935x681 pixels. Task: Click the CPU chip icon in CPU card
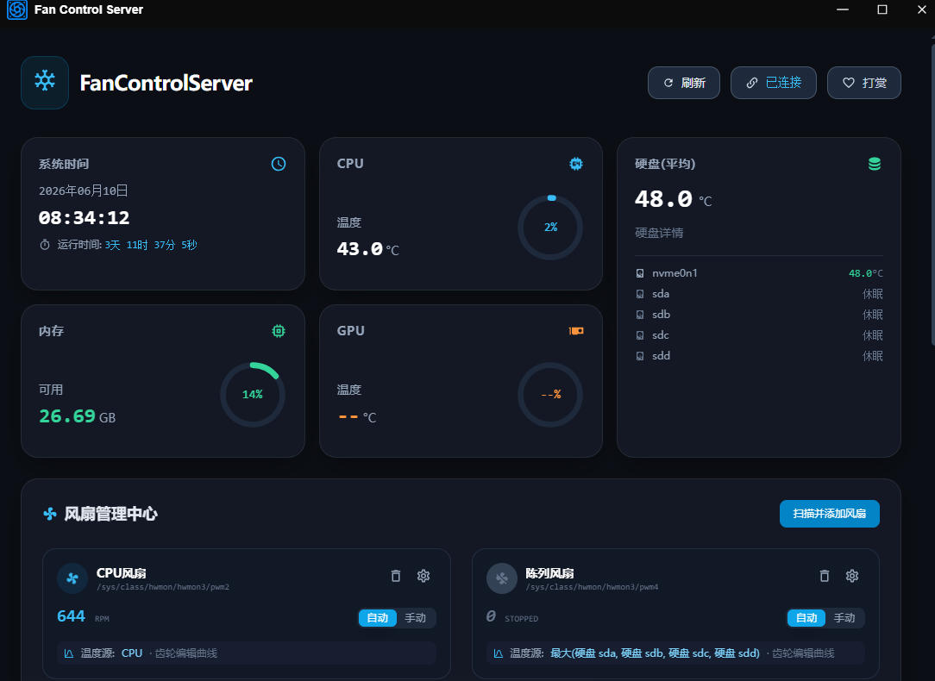(x=576, y=164)
